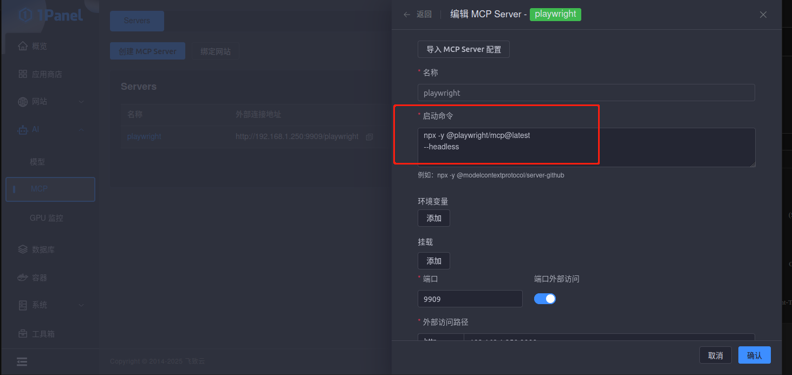
Task: Switch to the Servers tab
Action: tap(137, 21)
